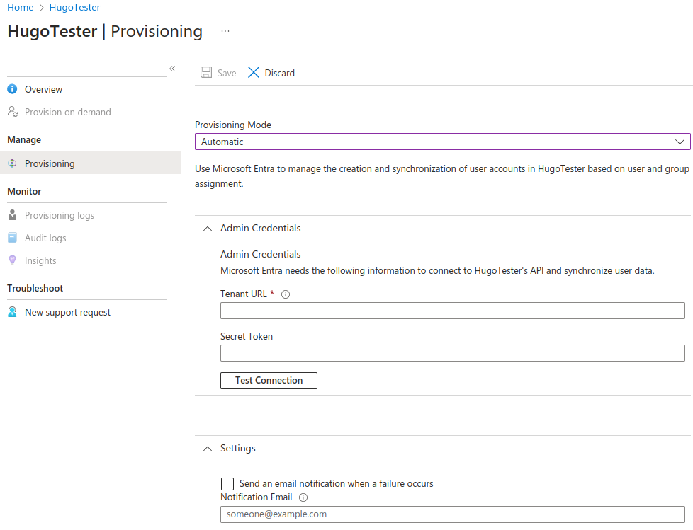
Task: Focus the Notification Email input field
Action: click(453, 514)
